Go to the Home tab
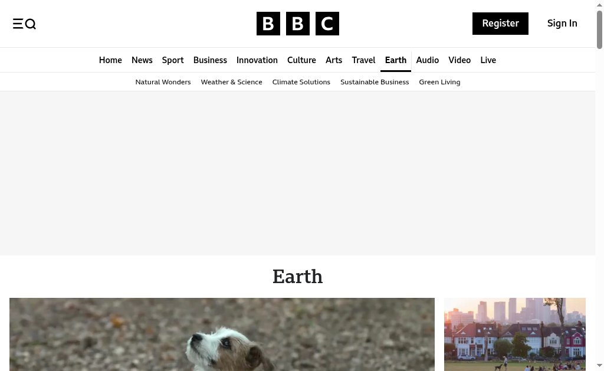The height and width of the screenshot is (371, 604). point(110,60)
